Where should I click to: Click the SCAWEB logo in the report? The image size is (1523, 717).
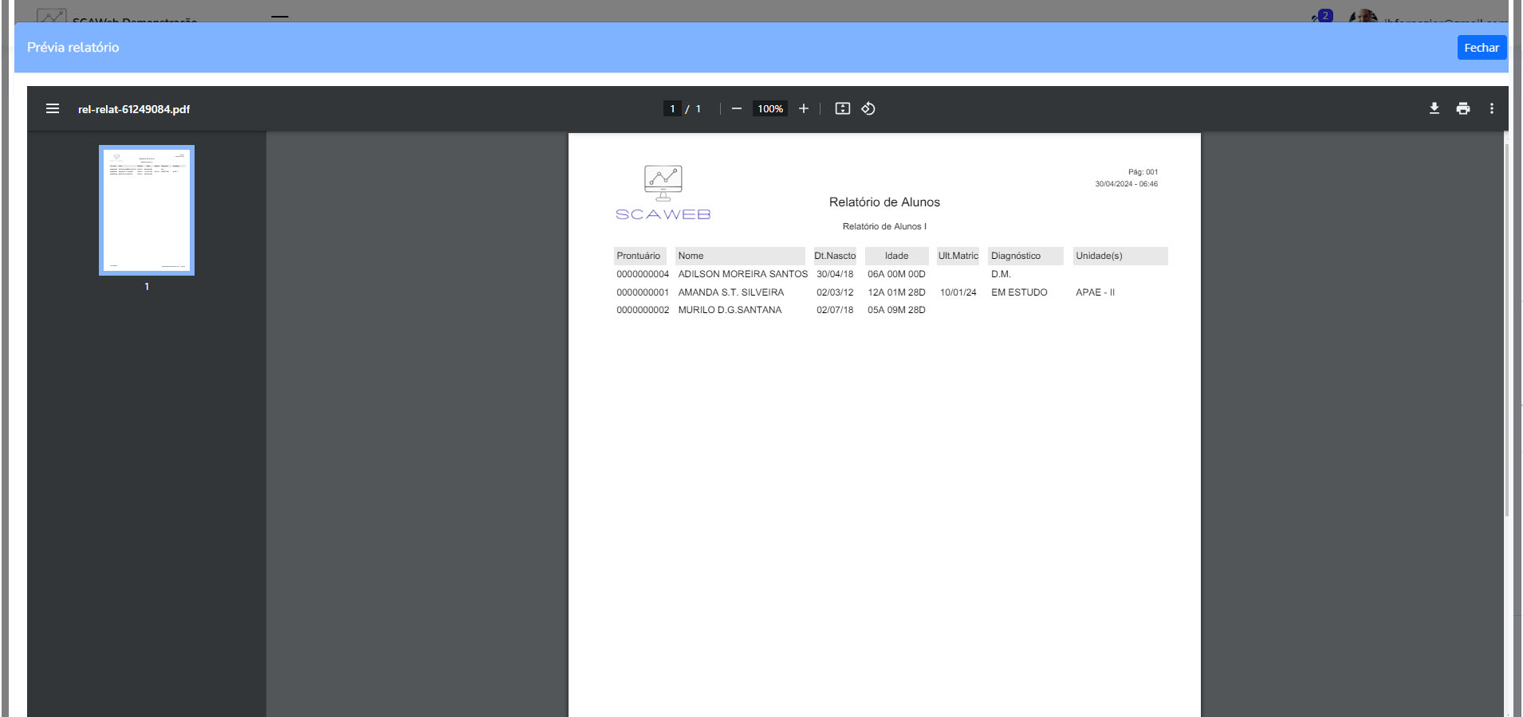tap(663, 193)
